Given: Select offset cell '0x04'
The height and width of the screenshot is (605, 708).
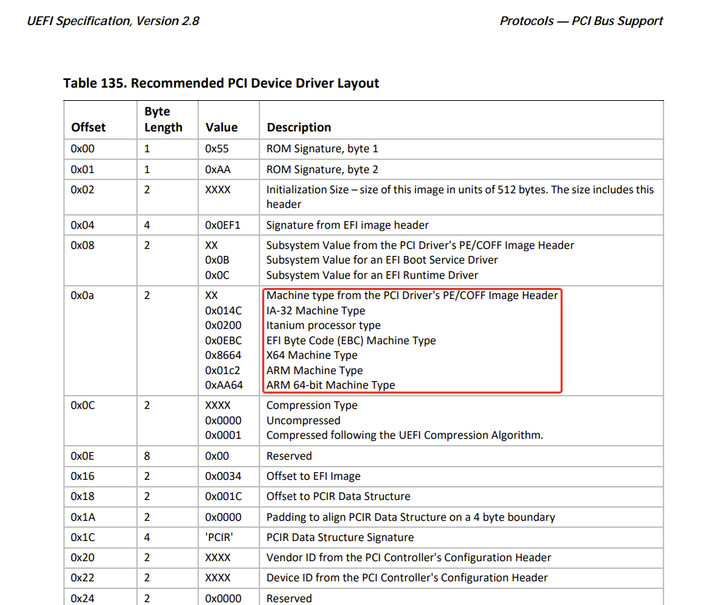Looking at the screenshot, I should point(83,225).
